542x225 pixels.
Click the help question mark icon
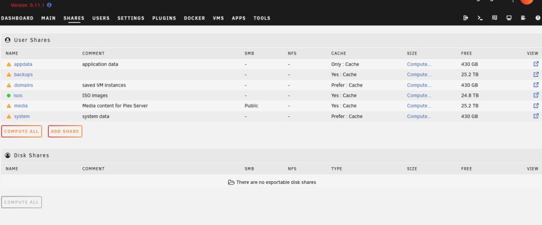click(538, 18)
